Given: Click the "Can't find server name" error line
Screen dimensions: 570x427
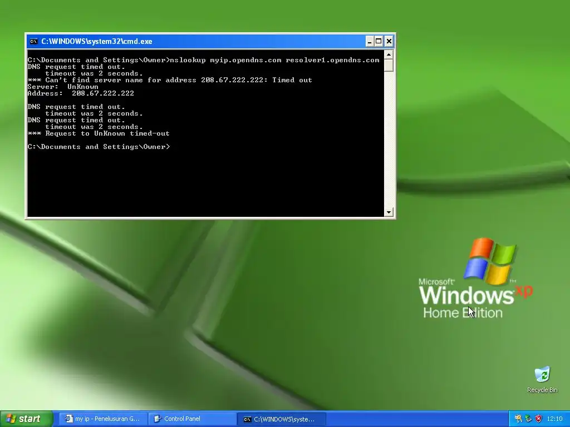Looking at the screenshot, I should pos(170,80).
